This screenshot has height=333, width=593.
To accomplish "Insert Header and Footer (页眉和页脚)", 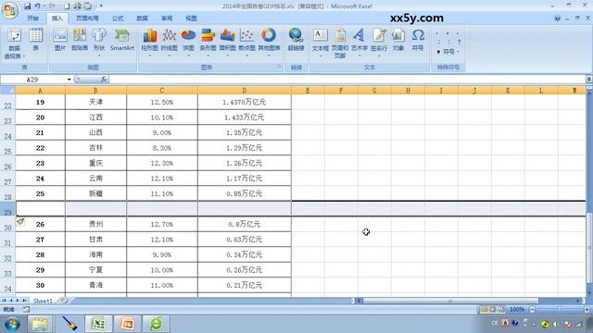I will (340, 43).
